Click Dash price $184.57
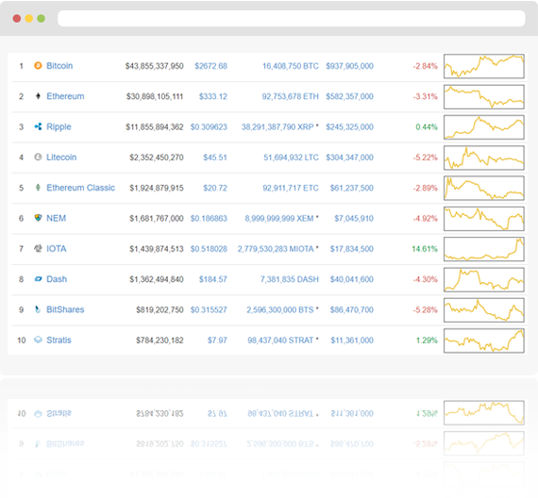Viewport: 538px width, 498px height. (x=213, y=279)
